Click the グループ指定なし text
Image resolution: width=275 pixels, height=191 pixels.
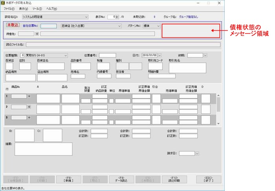click(189, 17)
